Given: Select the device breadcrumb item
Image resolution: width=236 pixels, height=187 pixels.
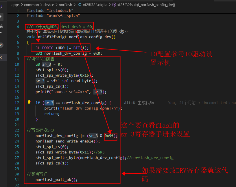Looking at the screenshot, I should point(49,5).
